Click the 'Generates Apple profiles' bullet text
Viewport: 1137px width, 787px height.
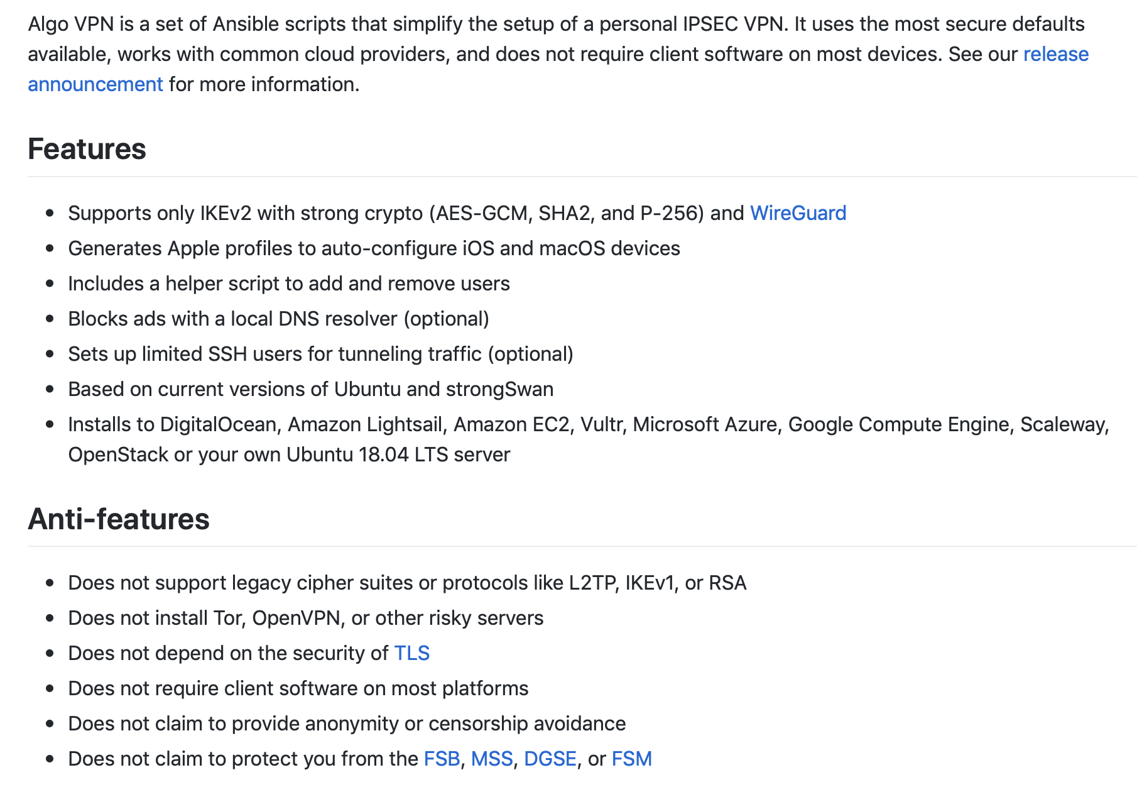[x=374, y=248]
